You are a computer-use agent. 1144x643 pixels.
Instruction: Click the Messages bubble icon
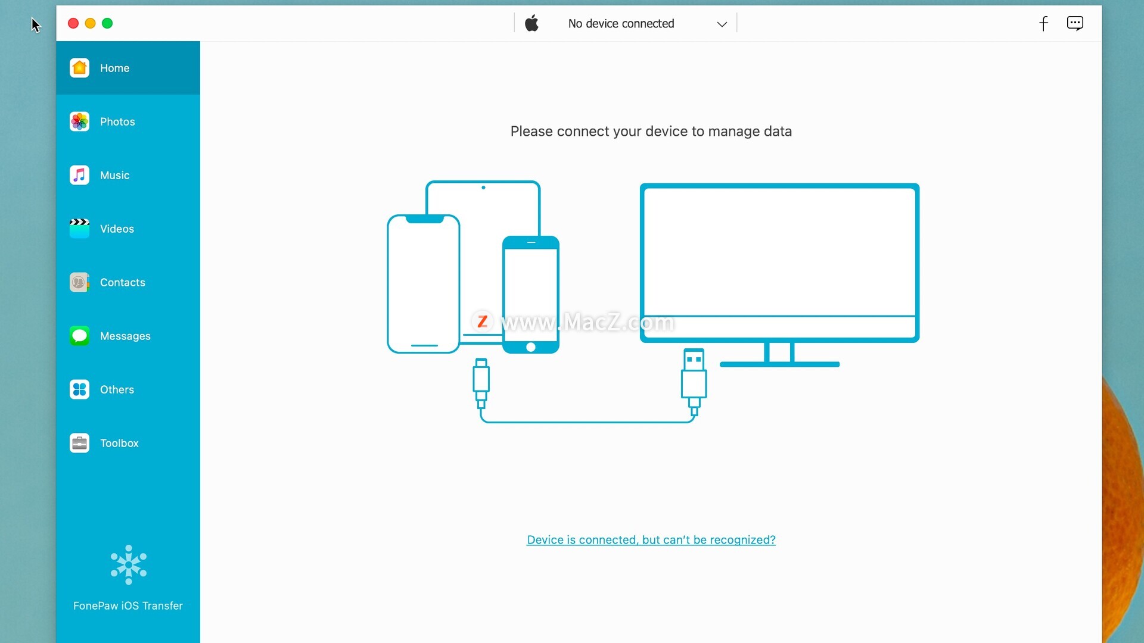[79, 336]
